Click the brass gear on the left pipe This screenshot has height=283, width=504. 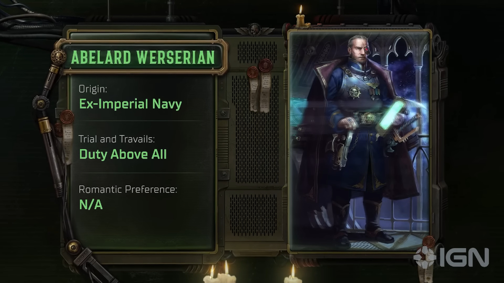tap(41, 103)
